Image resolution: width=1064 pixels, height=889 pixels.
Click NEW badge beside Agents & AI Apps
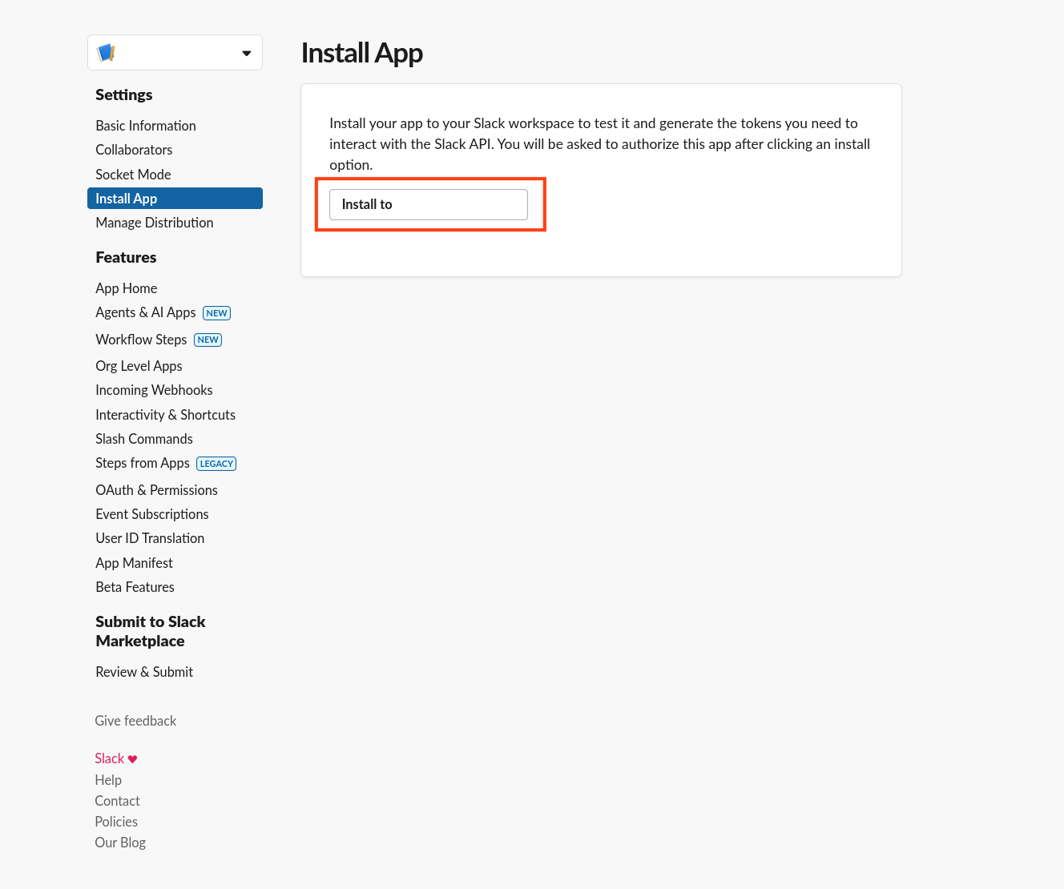[x=216, y=313]
